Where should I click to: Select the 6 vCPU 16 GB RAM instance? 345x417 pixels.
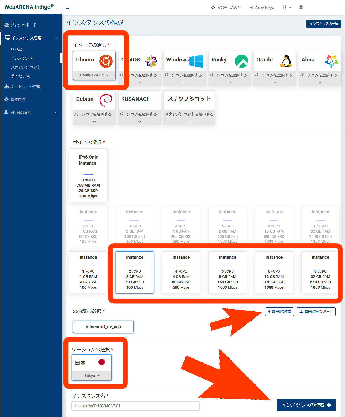(274, 272)
